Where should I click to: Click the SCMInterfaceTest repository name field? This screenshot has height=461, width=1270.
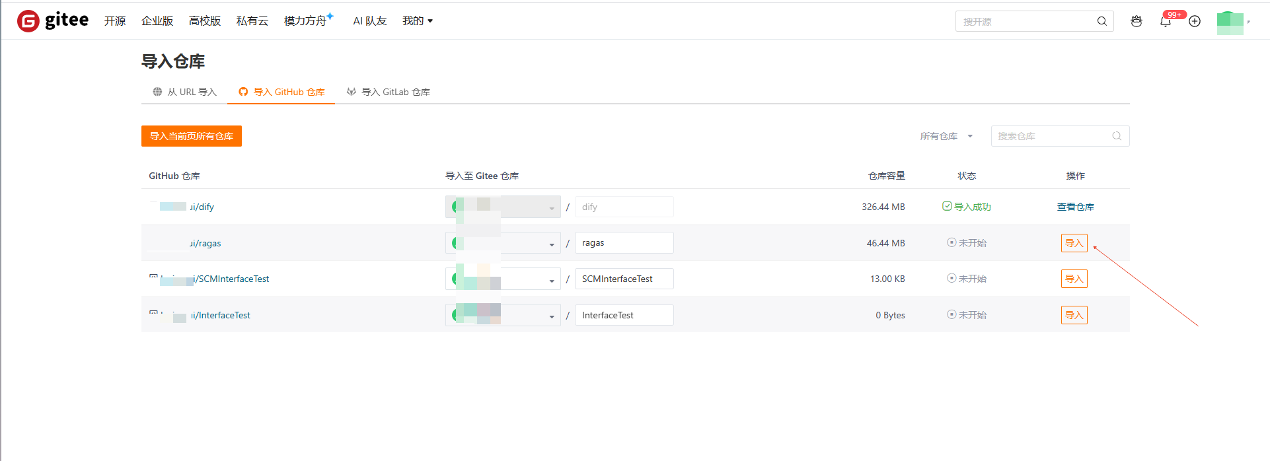click(x=624, y=279)
